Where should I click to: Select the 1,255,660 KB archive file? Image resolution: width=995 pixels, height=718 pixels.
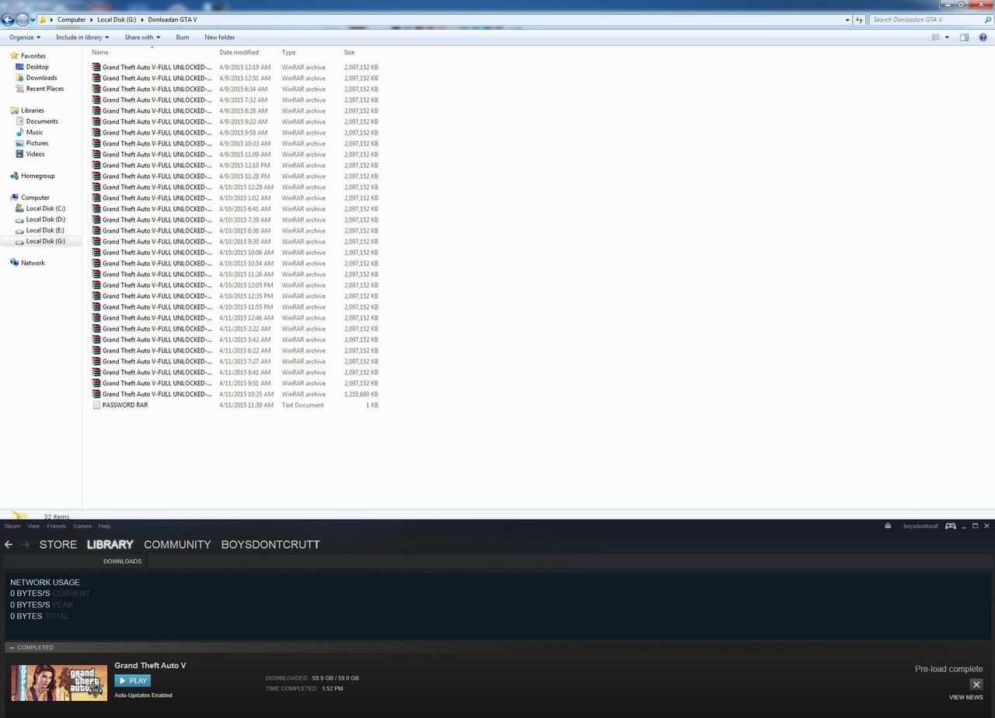pos(235,394)
